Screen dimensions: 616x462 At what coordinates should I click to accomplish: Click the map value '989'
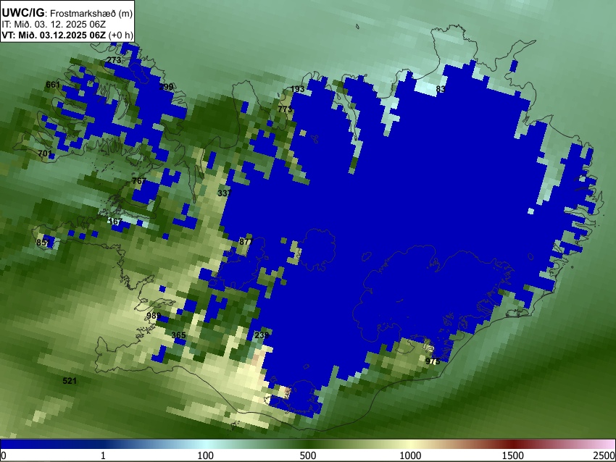pos(154,316)
